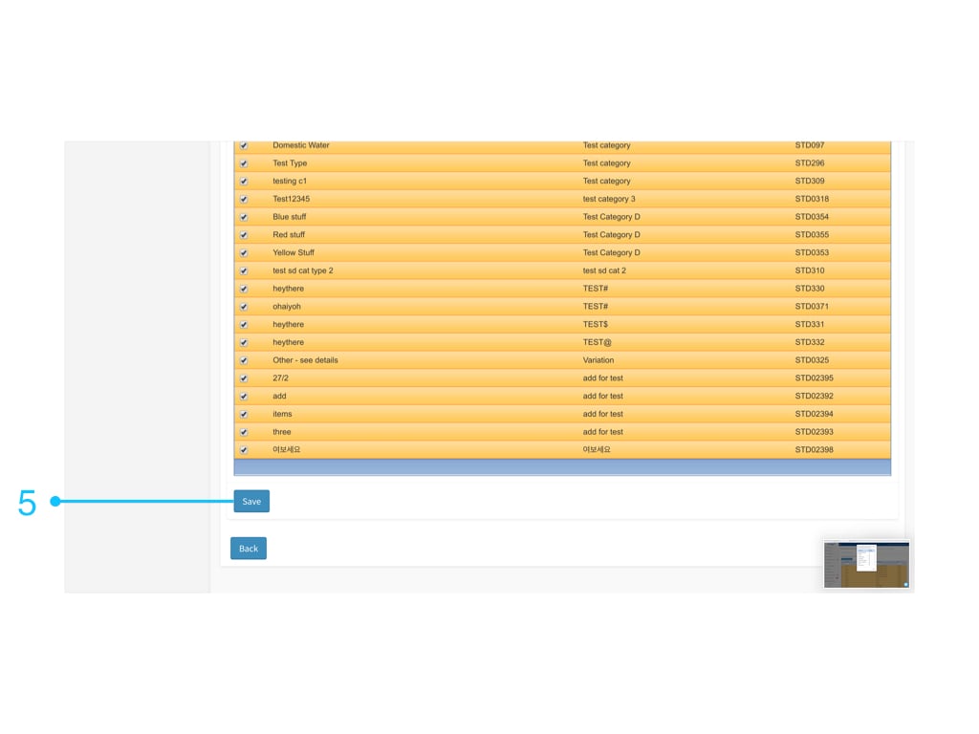
Task: Uncheck the Blue stuff checkbox
Action: [x=244, y=217]
